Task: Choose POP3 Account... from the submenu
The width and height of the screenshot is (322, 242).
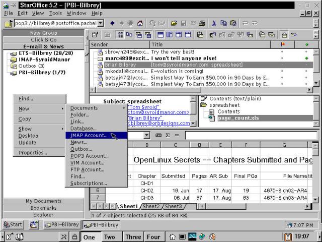Action: click(x=89, y=156)
